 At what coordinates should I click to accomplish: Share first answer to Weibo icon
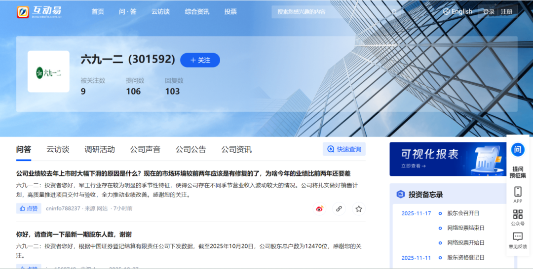coord(319,208)
